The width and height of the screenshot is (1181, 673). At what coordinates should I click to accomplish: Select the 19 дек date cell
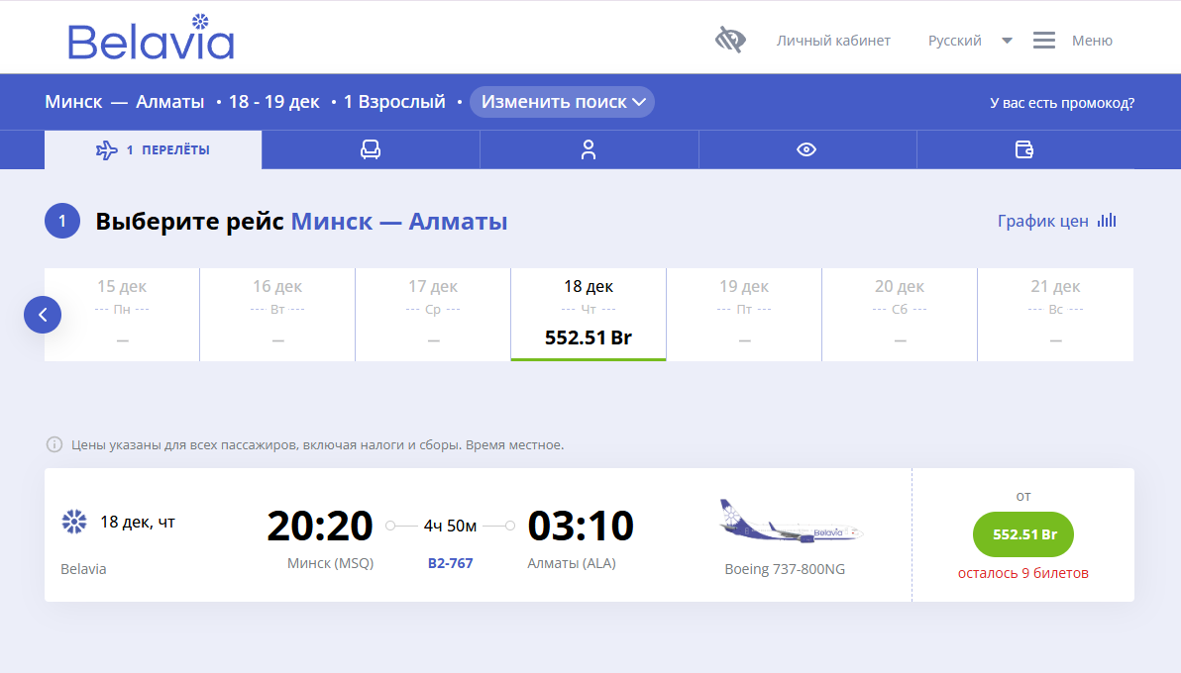point(743,314)
